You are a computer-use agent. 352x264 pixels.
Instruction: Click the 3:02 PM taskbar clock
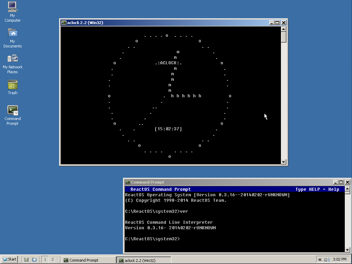coord(339,259)
